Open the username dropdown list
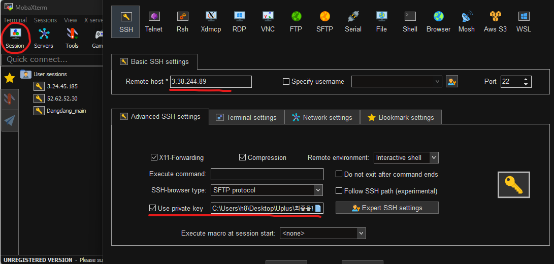 point(438,82)
